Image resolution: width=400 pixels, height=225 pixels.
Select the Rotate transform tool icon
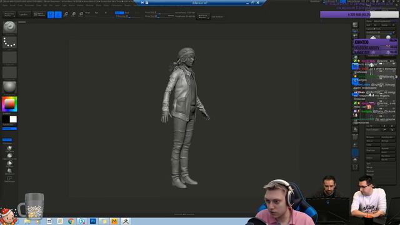[x=81, y=14]
